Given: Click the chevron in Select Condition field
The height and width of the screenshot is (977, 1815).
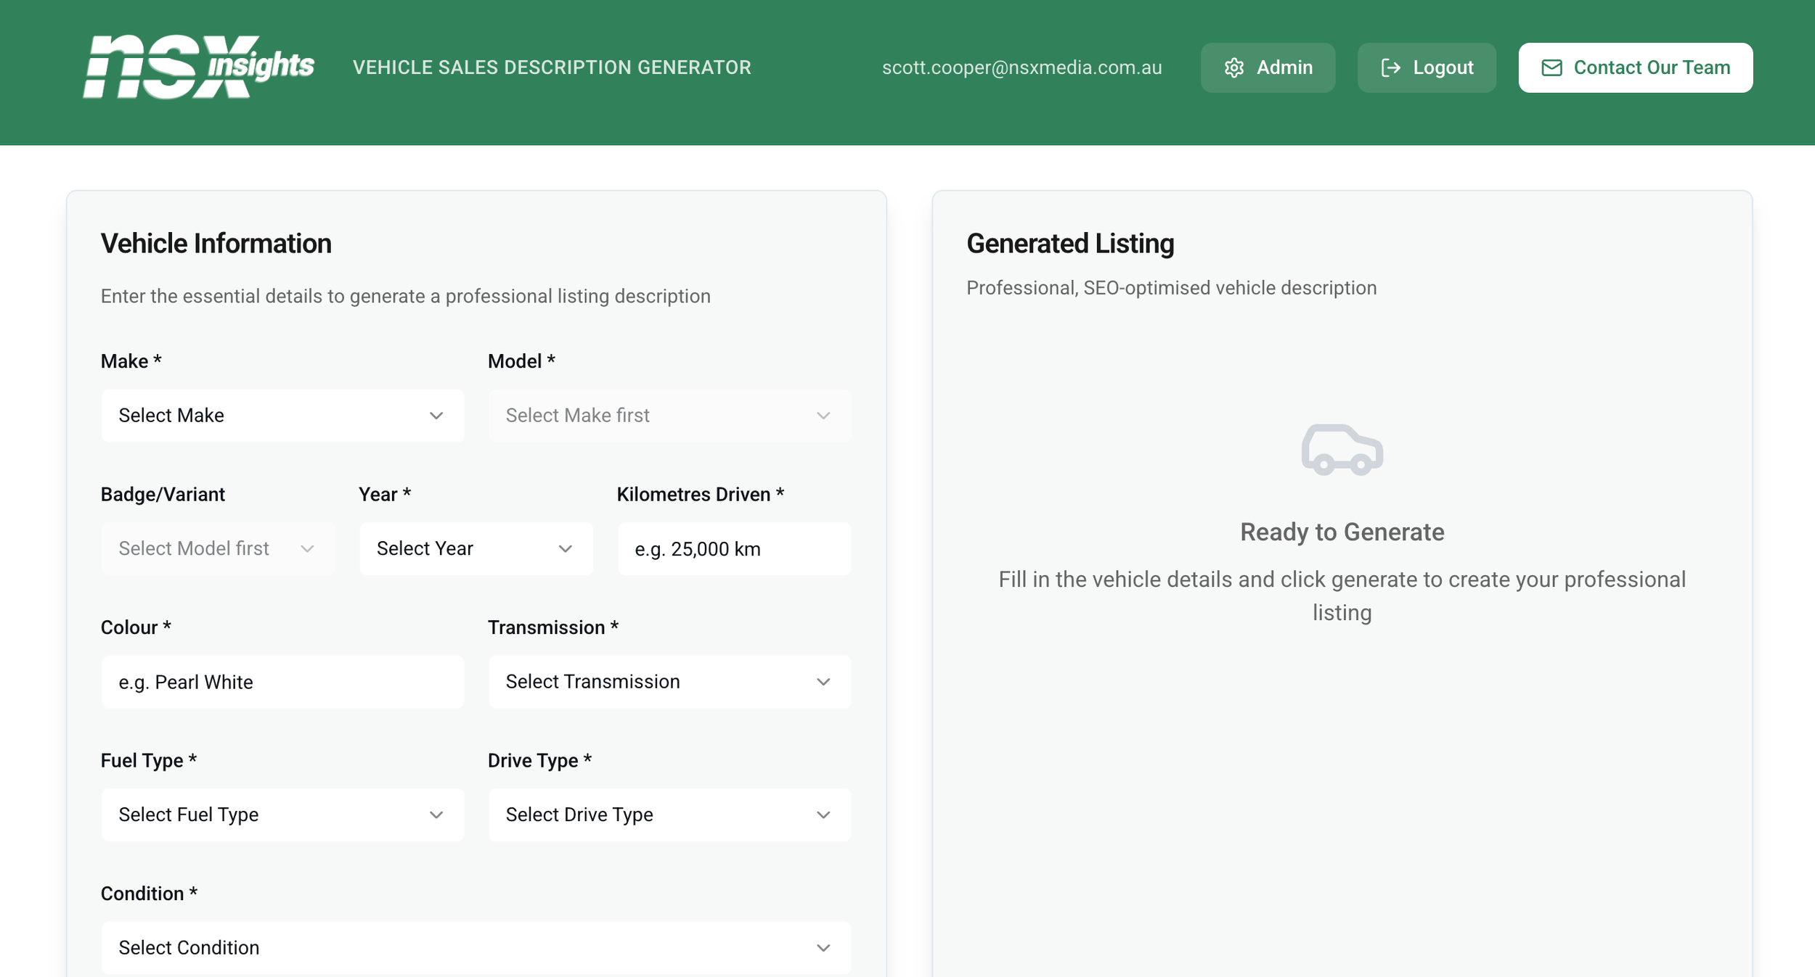Looking at the screenshot, I should [823, 947].
